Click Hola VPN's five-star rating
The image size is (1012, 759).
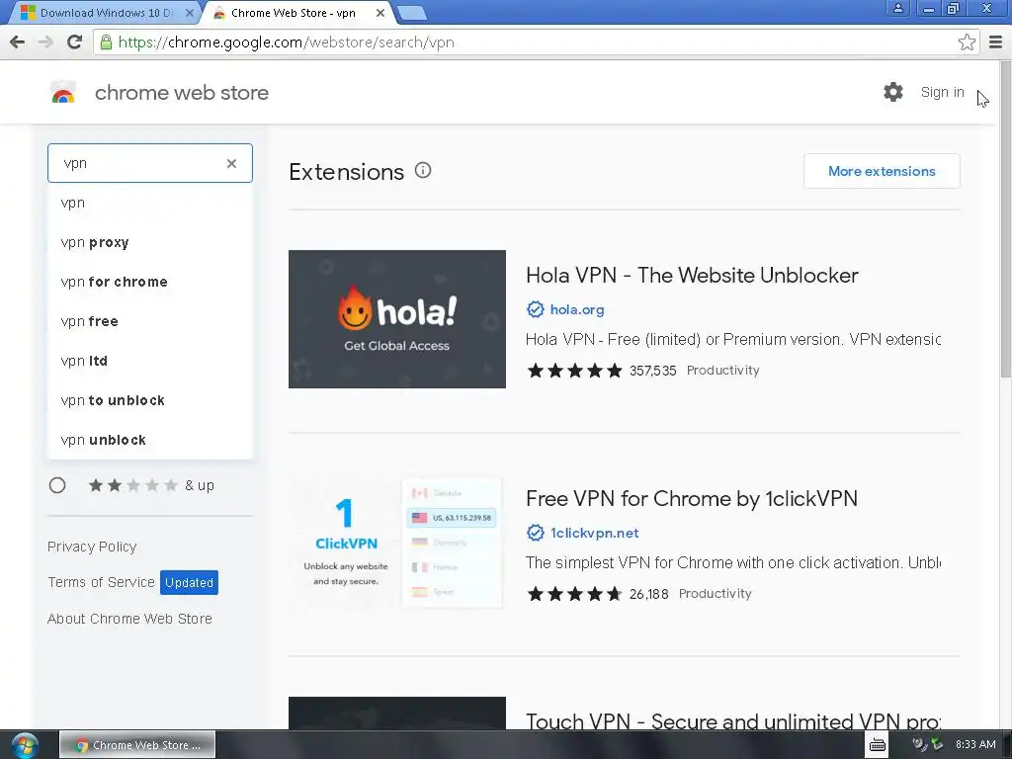(x=574, y=371)
